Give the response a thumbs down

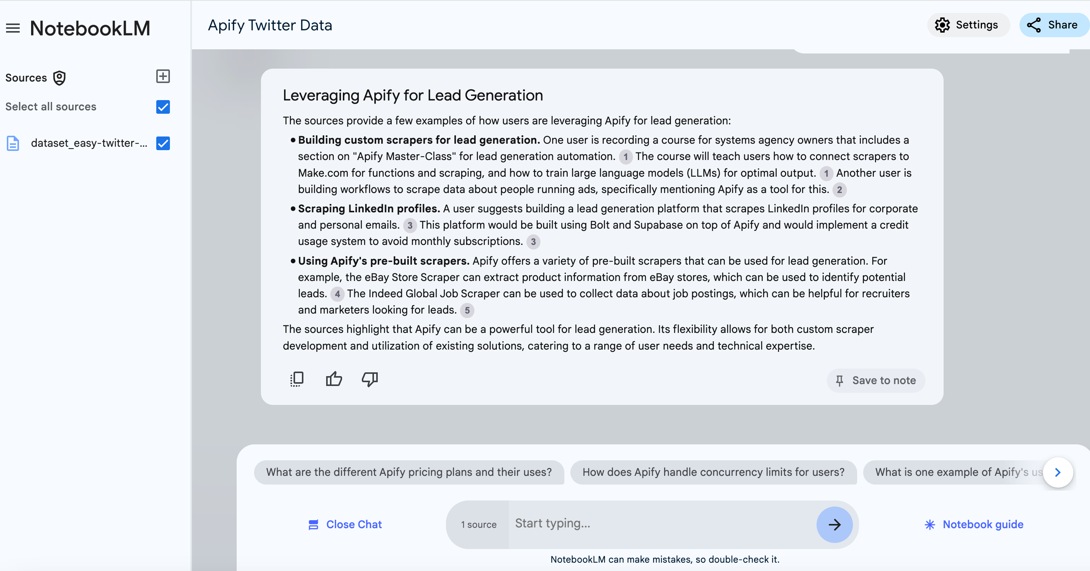click(x=370, y=379)
